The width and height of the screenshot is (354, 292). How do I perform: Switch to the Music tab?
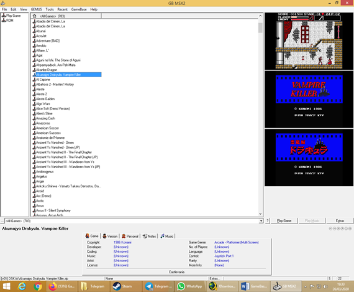click(167, 236)
